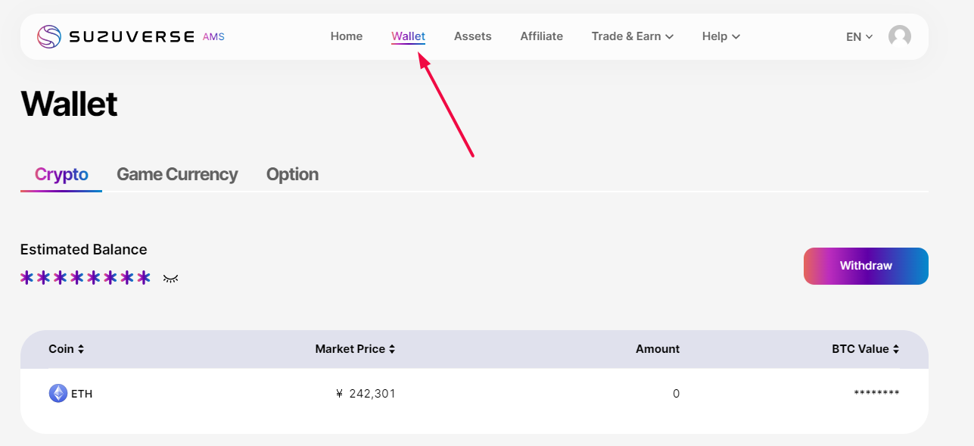Screen dimensions: 974x446
Task: Sort by Coin column arrows
Action: [x=81, y=349]
